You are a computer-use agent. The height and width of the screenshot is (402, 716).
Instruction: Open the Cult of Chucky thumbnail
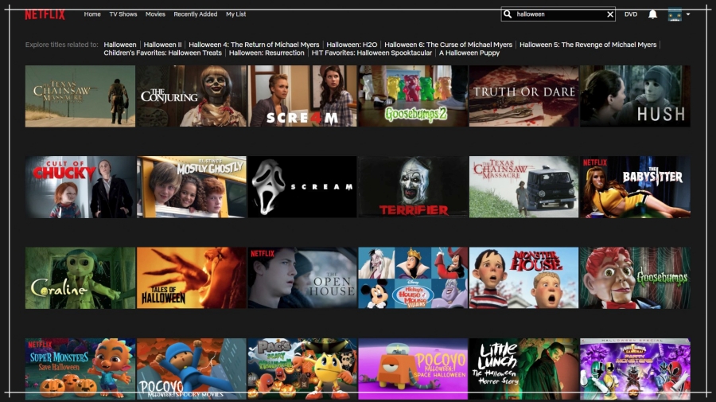tap(80, 187)
